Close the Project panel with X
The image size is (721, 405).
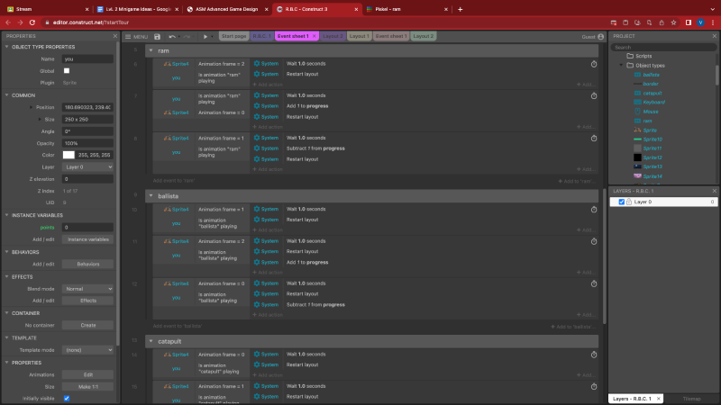pos(715,36)
